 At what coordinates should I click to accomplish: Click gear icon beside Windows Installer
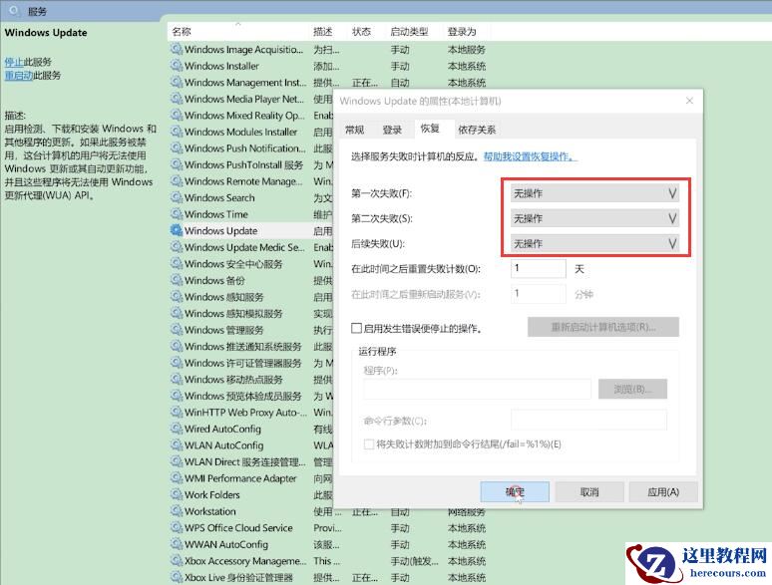pos(177,66)
